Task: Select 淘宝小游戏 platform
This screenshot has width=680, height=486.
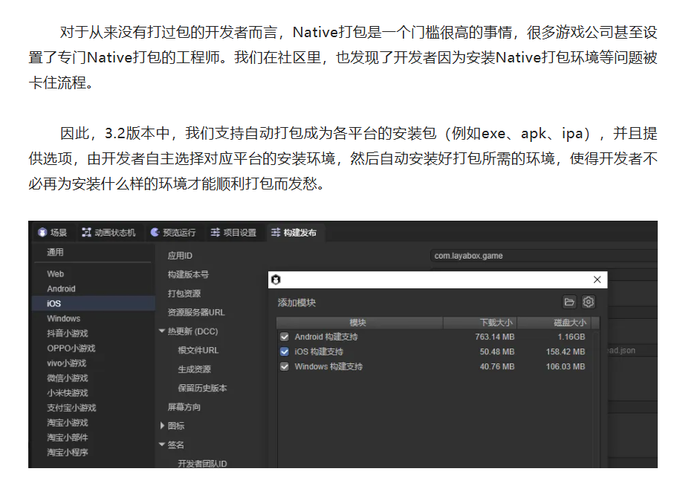Action: pyautogui.click(x=94, y=422)
